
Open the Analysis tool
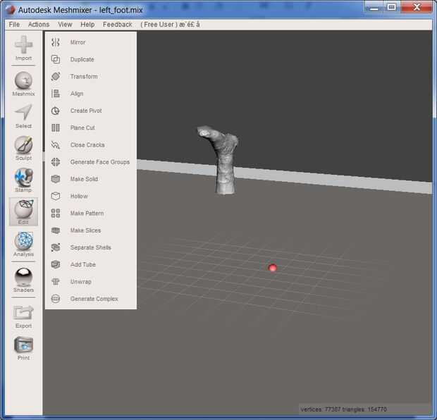pyautogui.click(x=23, y=244)
